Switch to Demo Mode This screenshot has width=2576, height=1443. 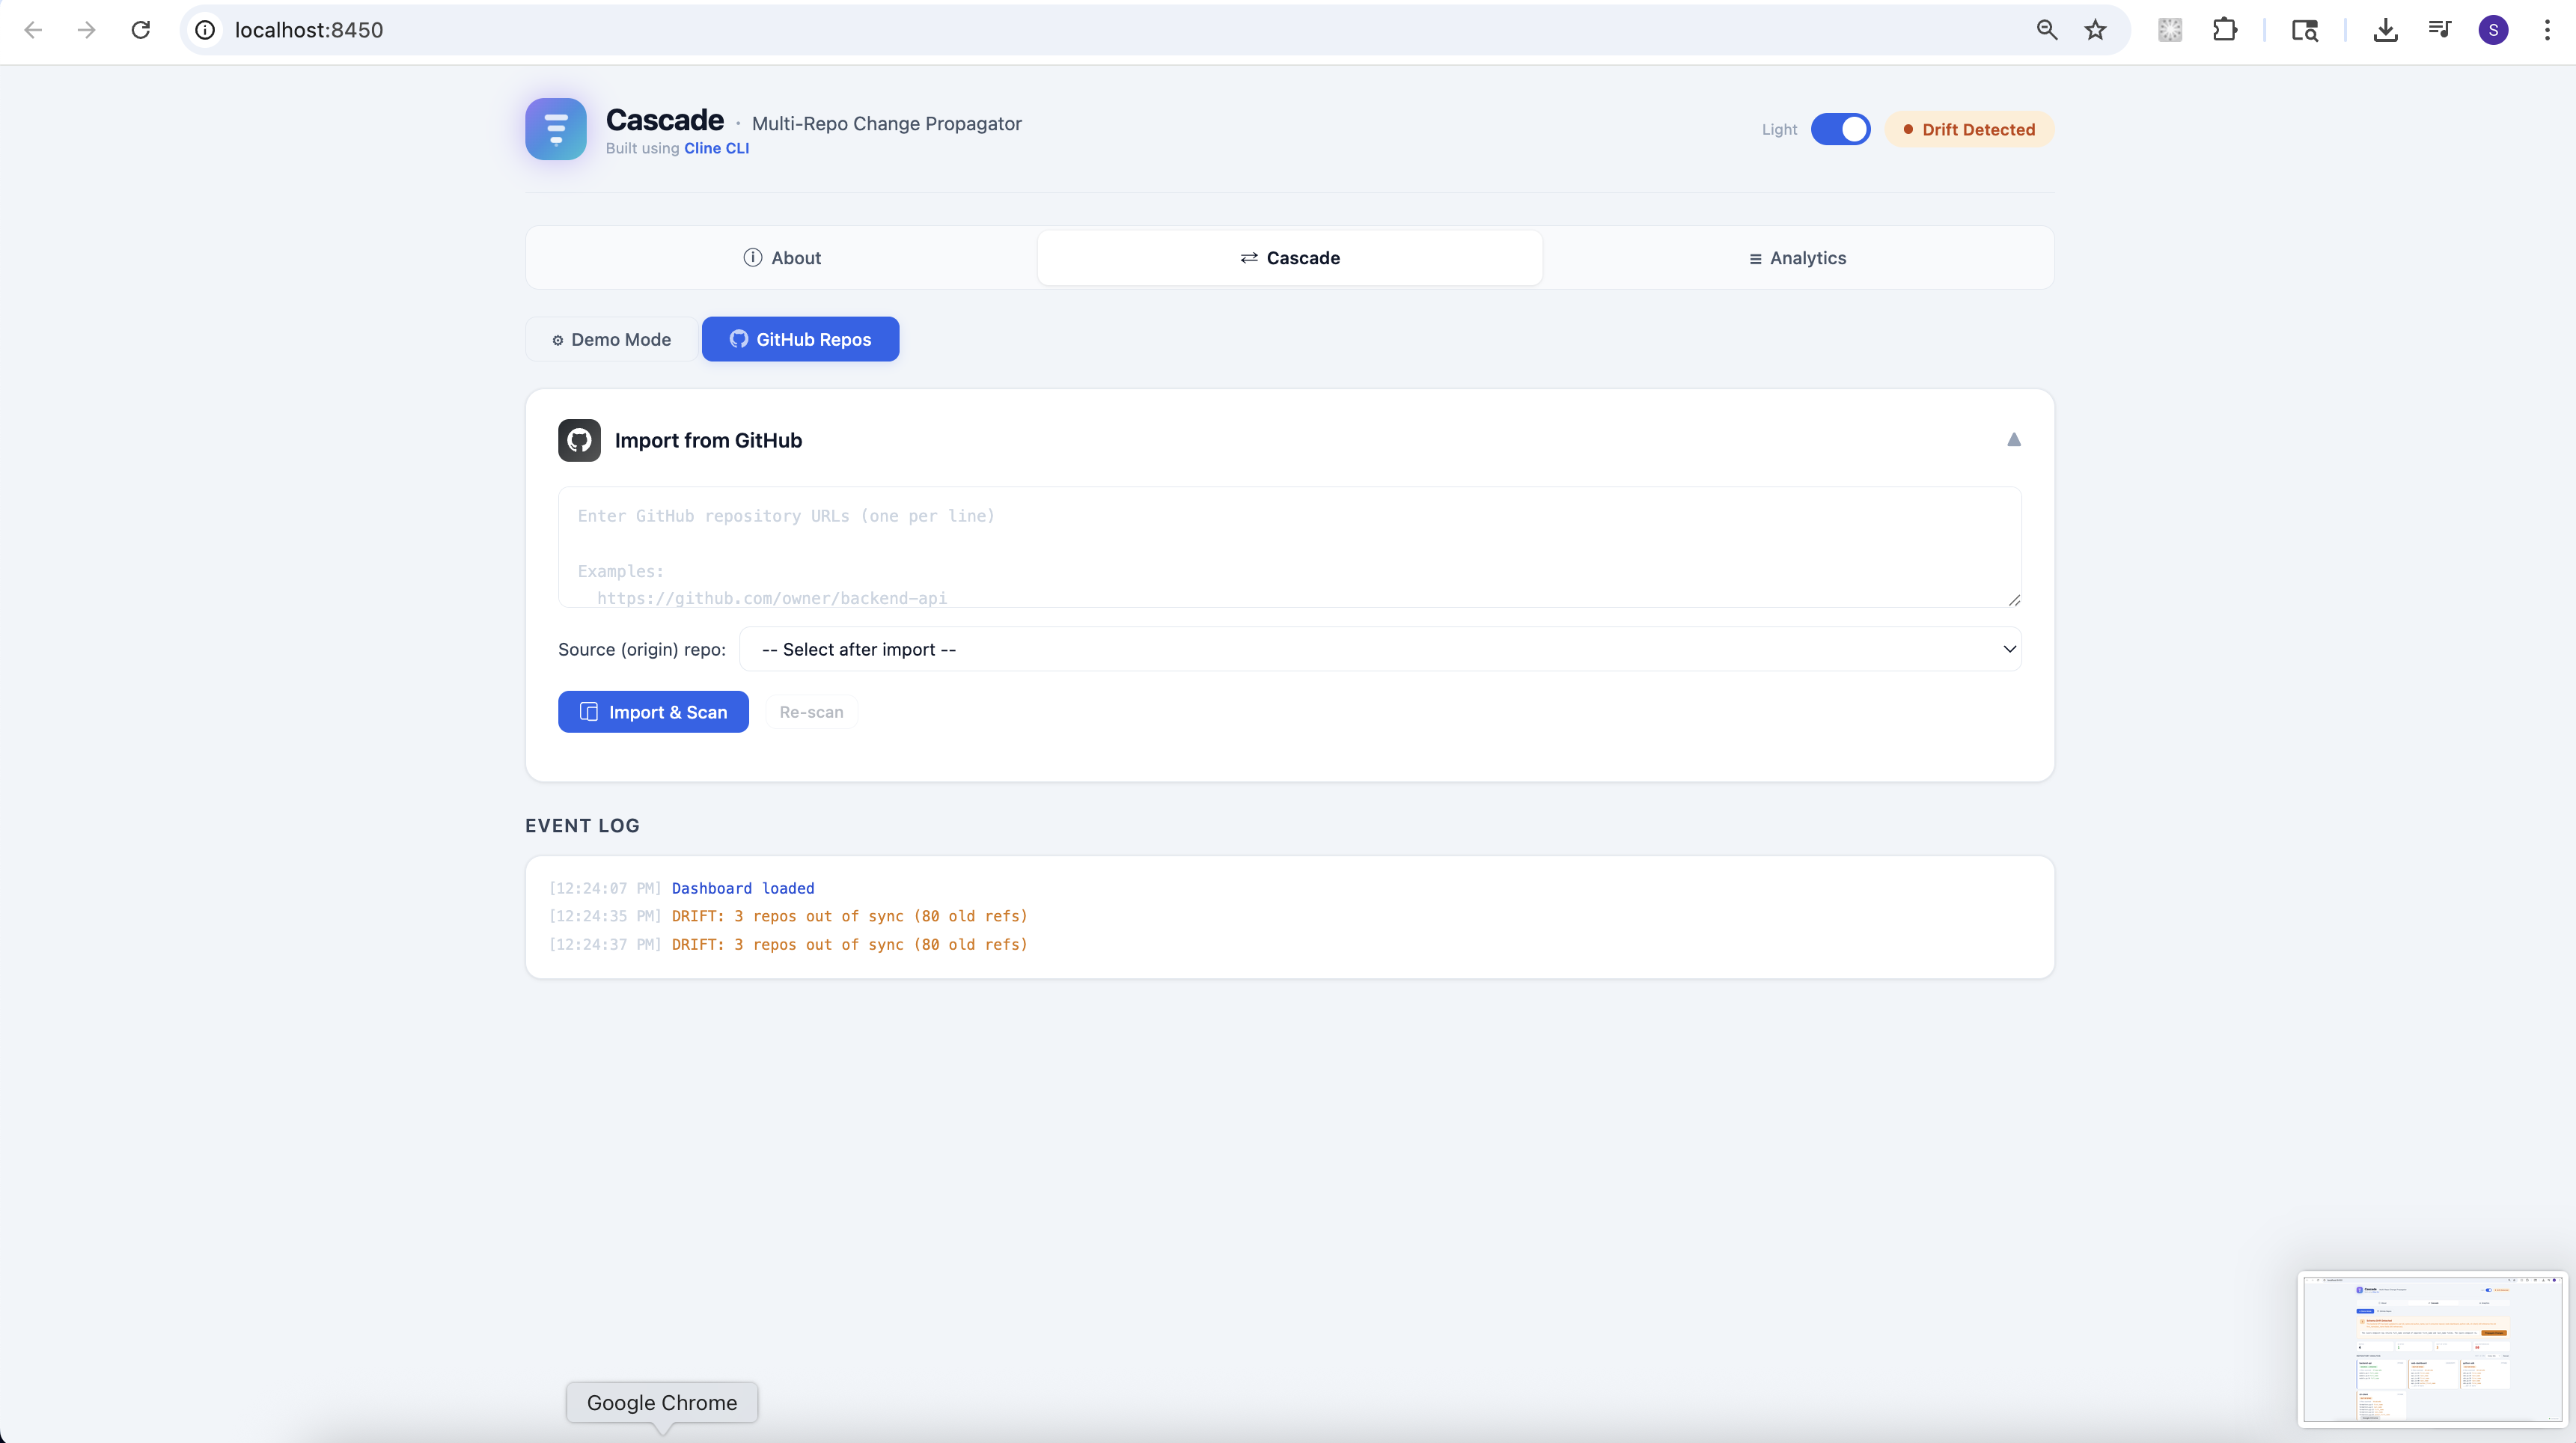coord(611,339)
